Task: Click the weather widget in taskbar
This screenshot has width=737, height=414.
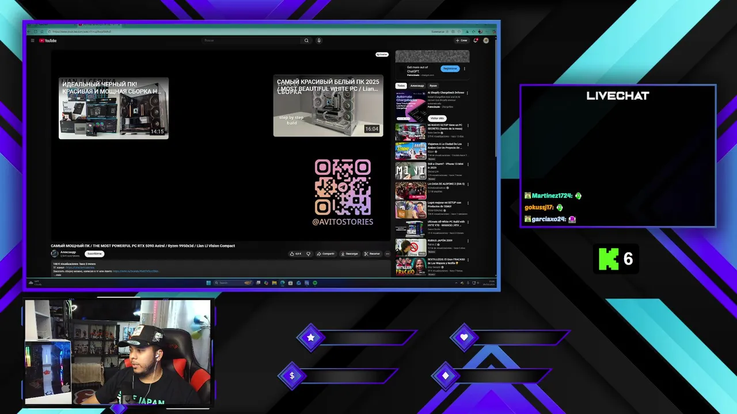Action: [x=36, y=283]
